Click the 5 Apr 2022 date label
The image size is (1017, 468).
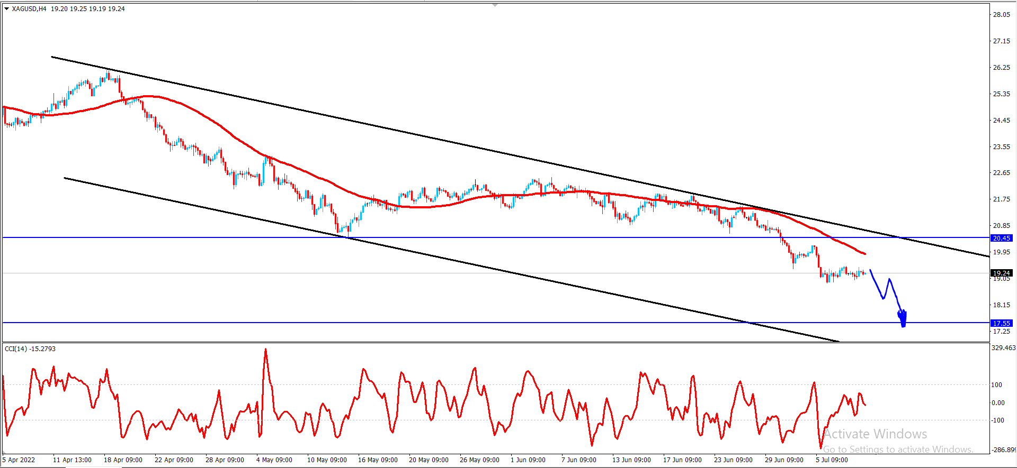19,460
